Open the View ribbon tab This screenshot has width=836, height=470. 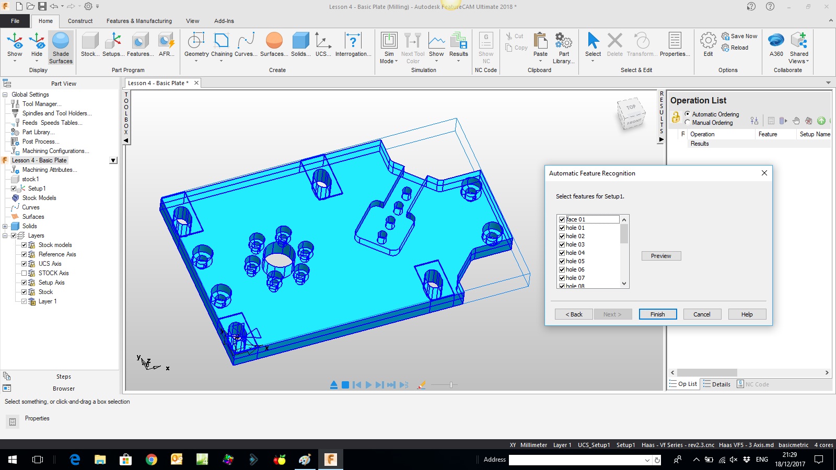point(192,21)
